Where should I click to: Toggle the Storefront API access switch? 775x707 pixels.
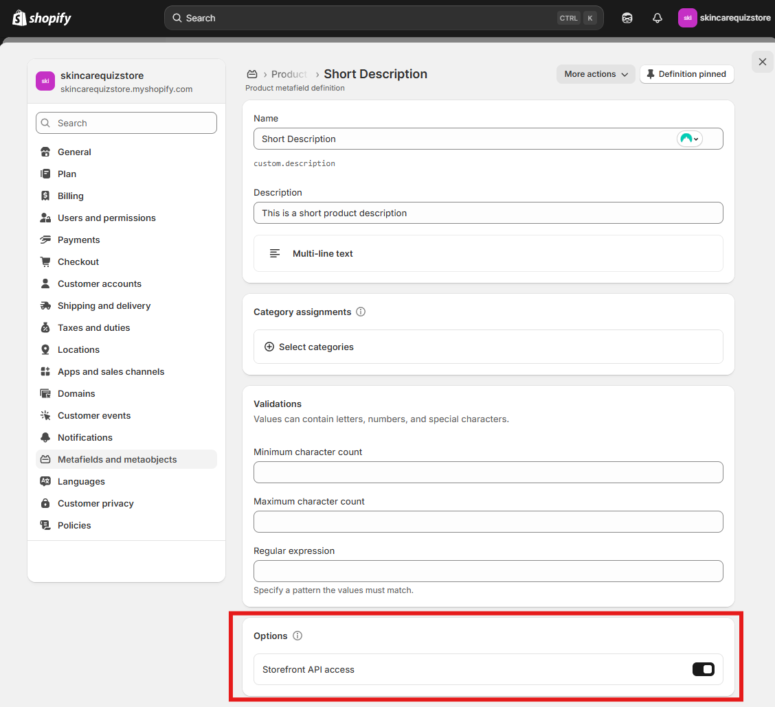[x=703, y=669]
